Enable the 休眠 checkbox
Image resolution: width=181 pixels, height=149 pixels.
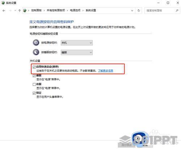pos(34,84)
